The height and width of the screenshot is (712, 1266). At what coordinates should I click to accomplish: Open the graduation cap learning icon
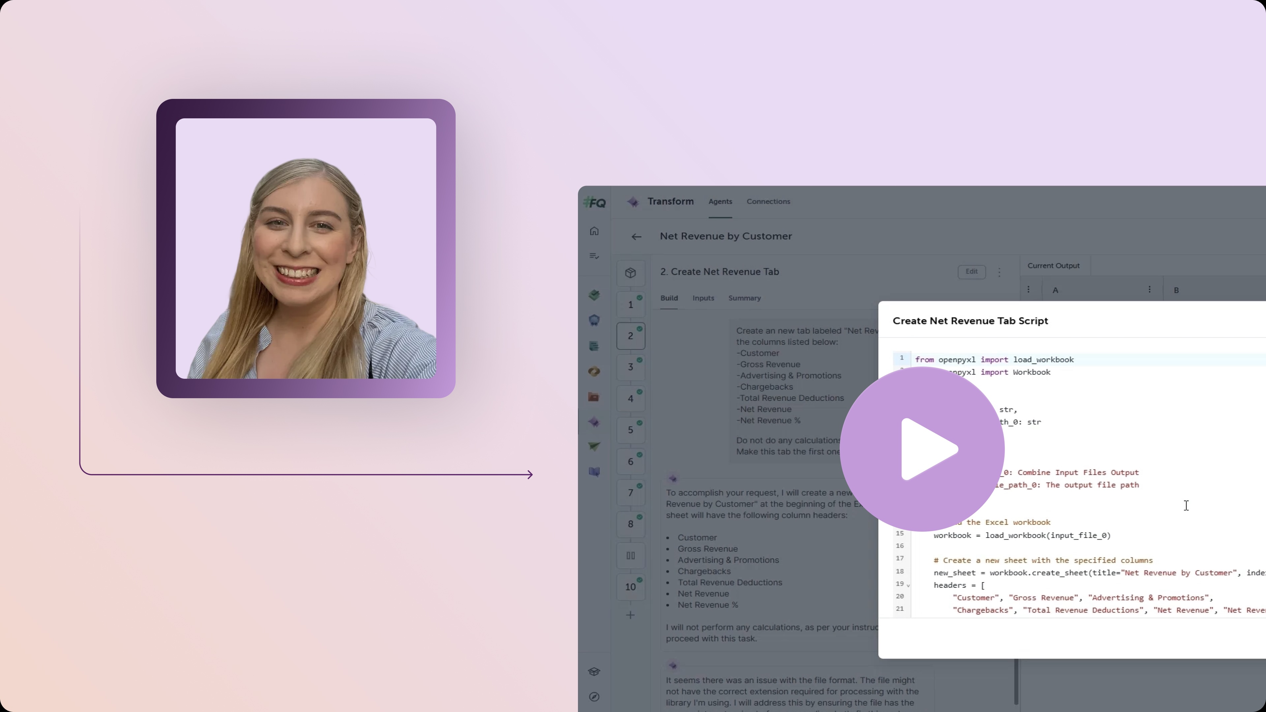(594, 671)
